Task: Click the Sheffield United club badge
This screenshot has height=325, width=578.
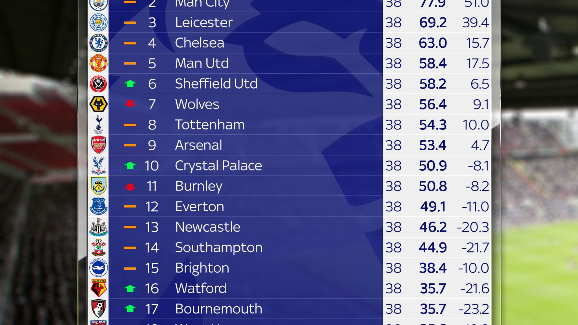Action: (98, 84)
